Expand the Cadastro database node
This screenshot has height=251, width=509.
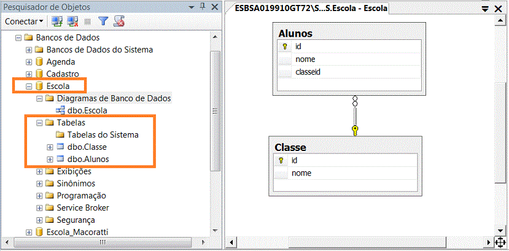(29, 74)
